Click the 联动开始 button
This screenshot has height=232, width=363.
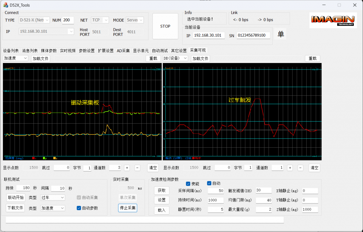(x=16, y=198)
